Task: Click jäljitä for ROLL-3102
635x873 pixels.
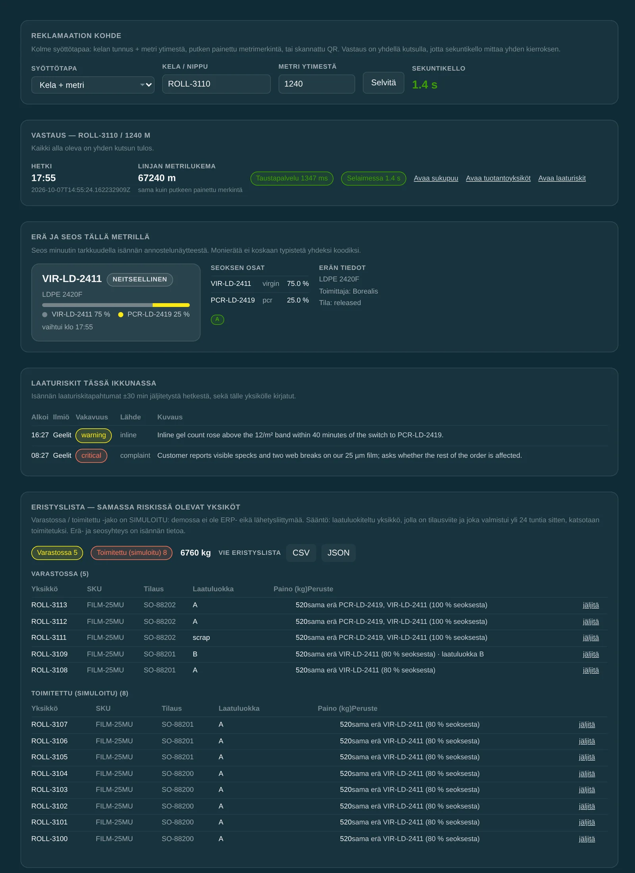Action: (587, 806)
